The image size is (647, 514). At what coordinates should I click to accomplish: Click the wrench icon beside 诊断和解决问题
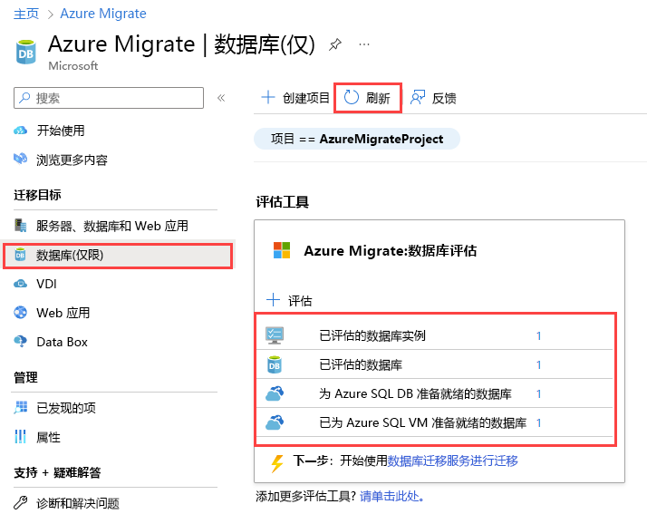tap(20, 502)
